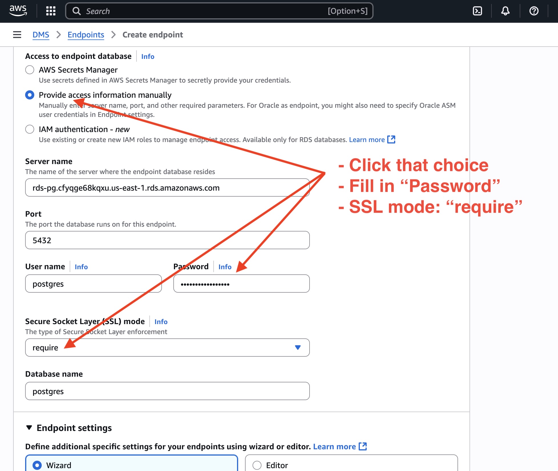Toggle the hamburger side navigation menu
Image resolution: width=558 pixels, height=471 pixels.
[x=17, y=35]
